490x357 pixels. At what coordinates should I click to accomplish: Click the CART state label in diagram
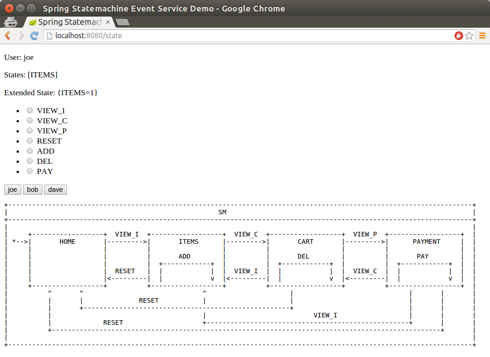click(x=305, y=242)
